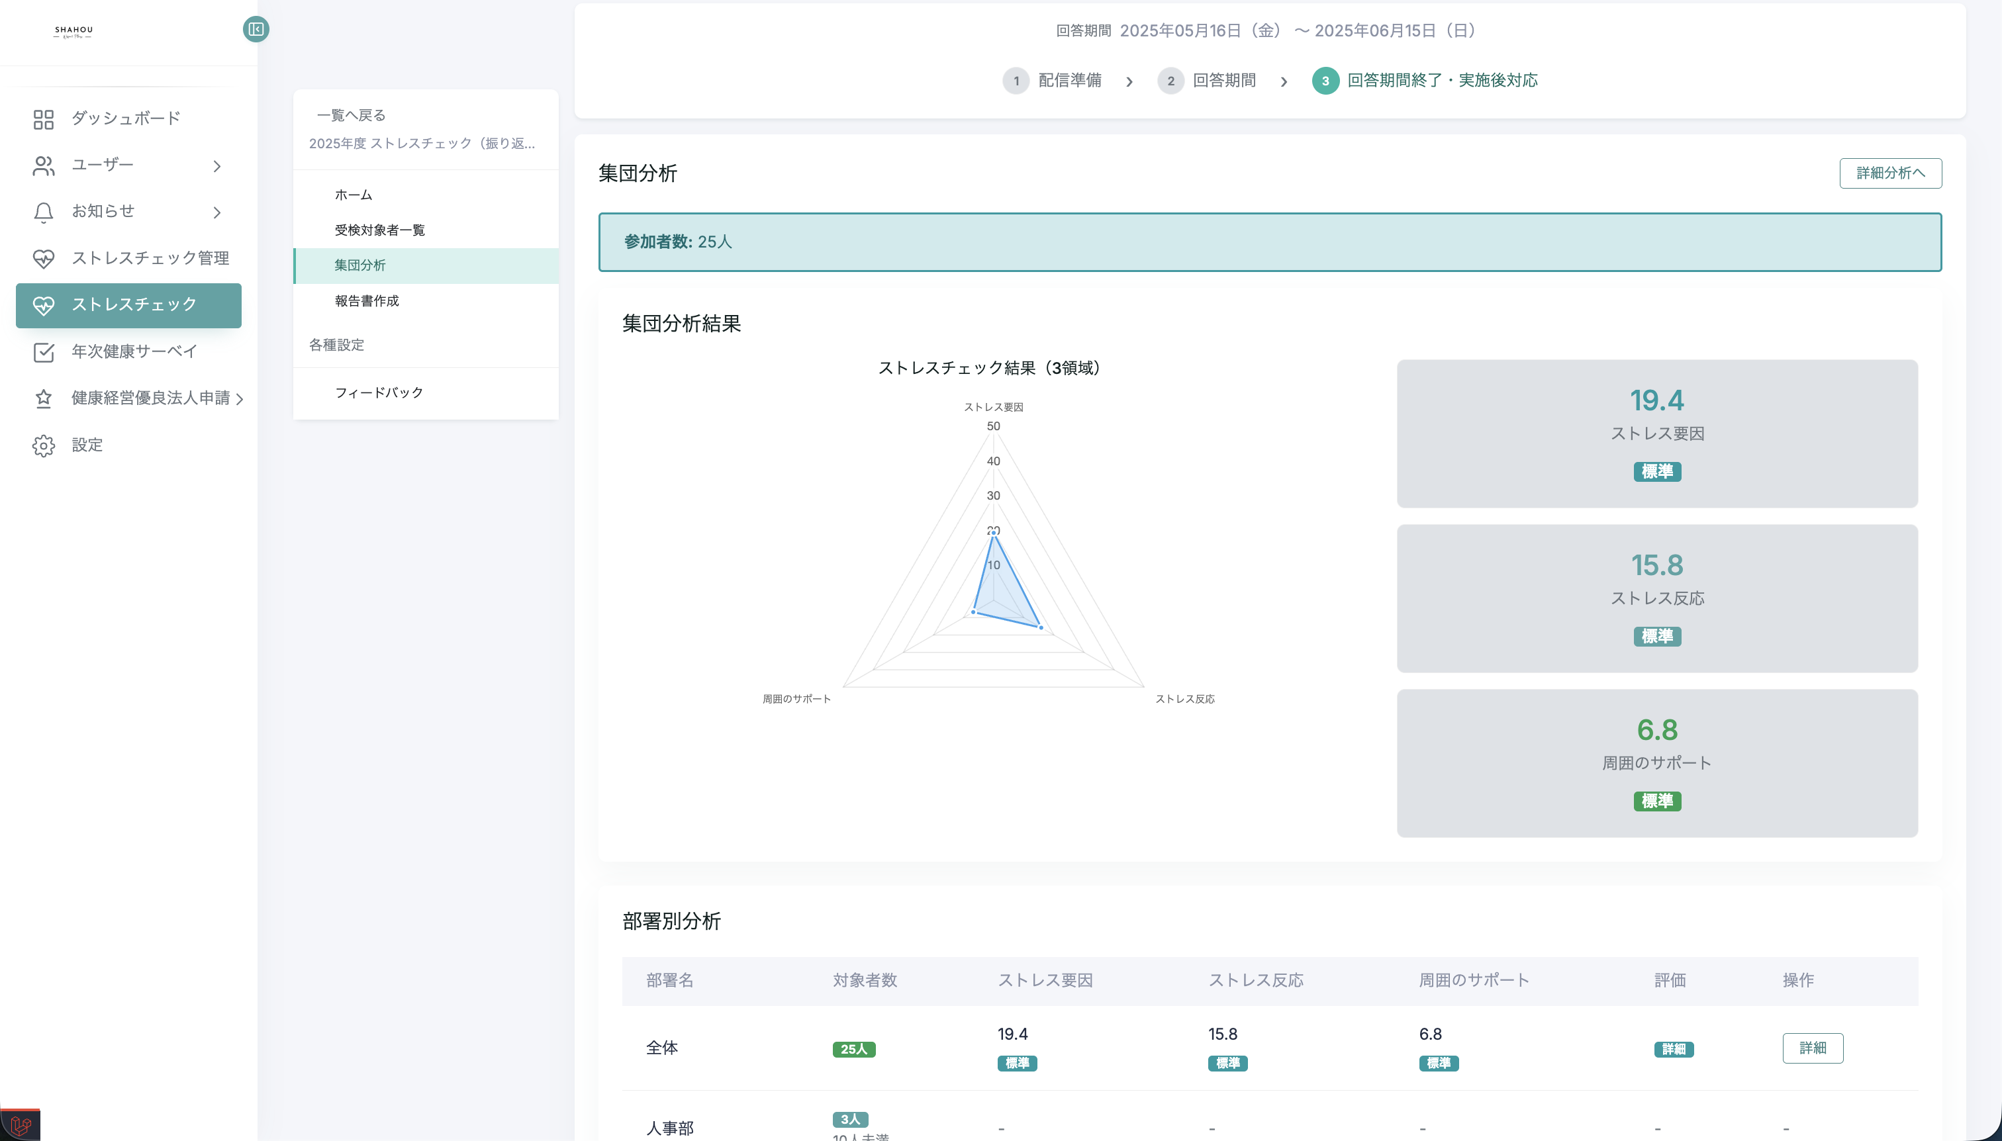Select 集団分析 in the submenu

coord(426,265)
